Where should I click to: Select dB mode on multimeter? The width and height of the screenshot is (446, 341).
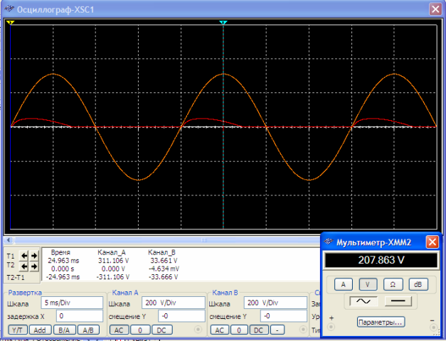tap(418, 284)
